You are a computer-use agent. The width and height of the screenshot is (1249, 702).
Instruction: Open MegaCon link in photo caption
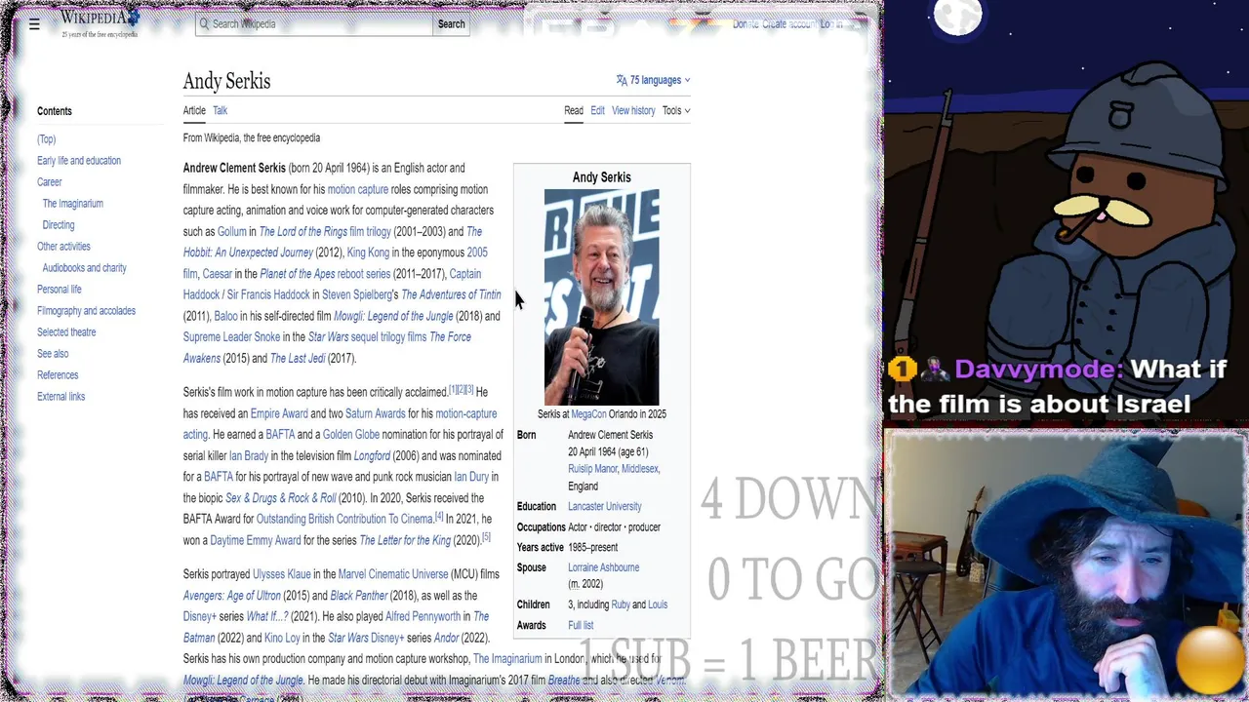tap(588, 414)
